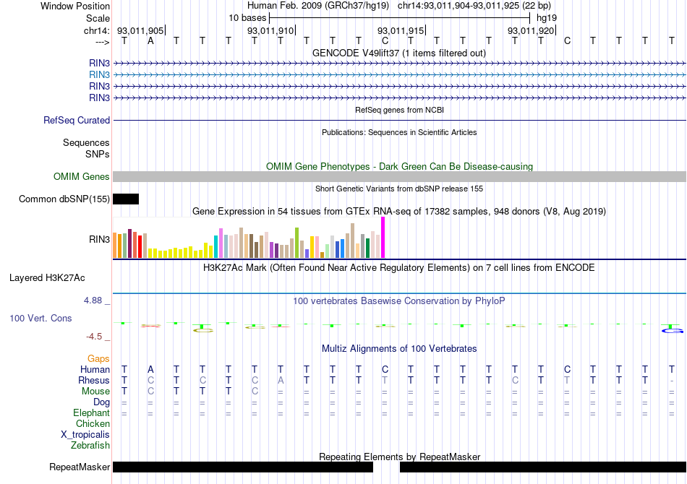Click the black dbSNP variant block
The image size is (687, 484).
(x=126, y=199)
